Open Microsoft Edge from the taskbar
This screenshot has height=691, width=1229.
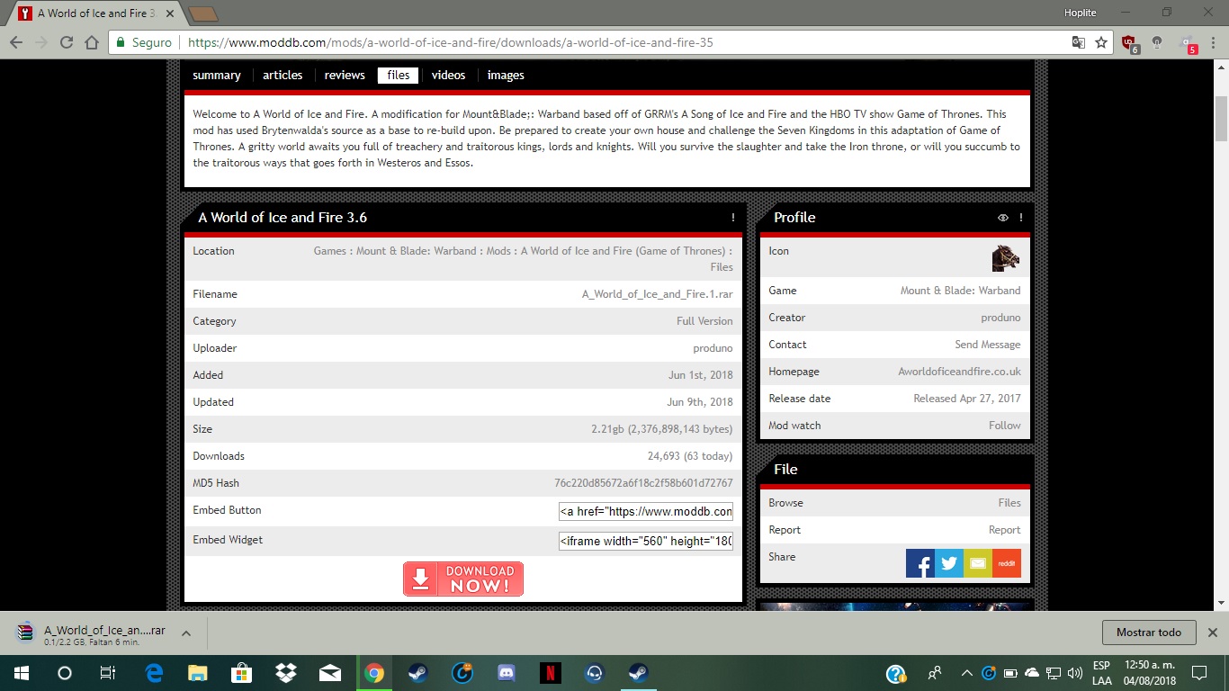tap(153, 673)
